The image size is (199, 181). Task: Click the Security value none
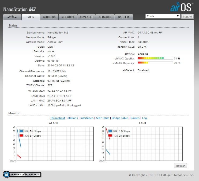(51, 51)
